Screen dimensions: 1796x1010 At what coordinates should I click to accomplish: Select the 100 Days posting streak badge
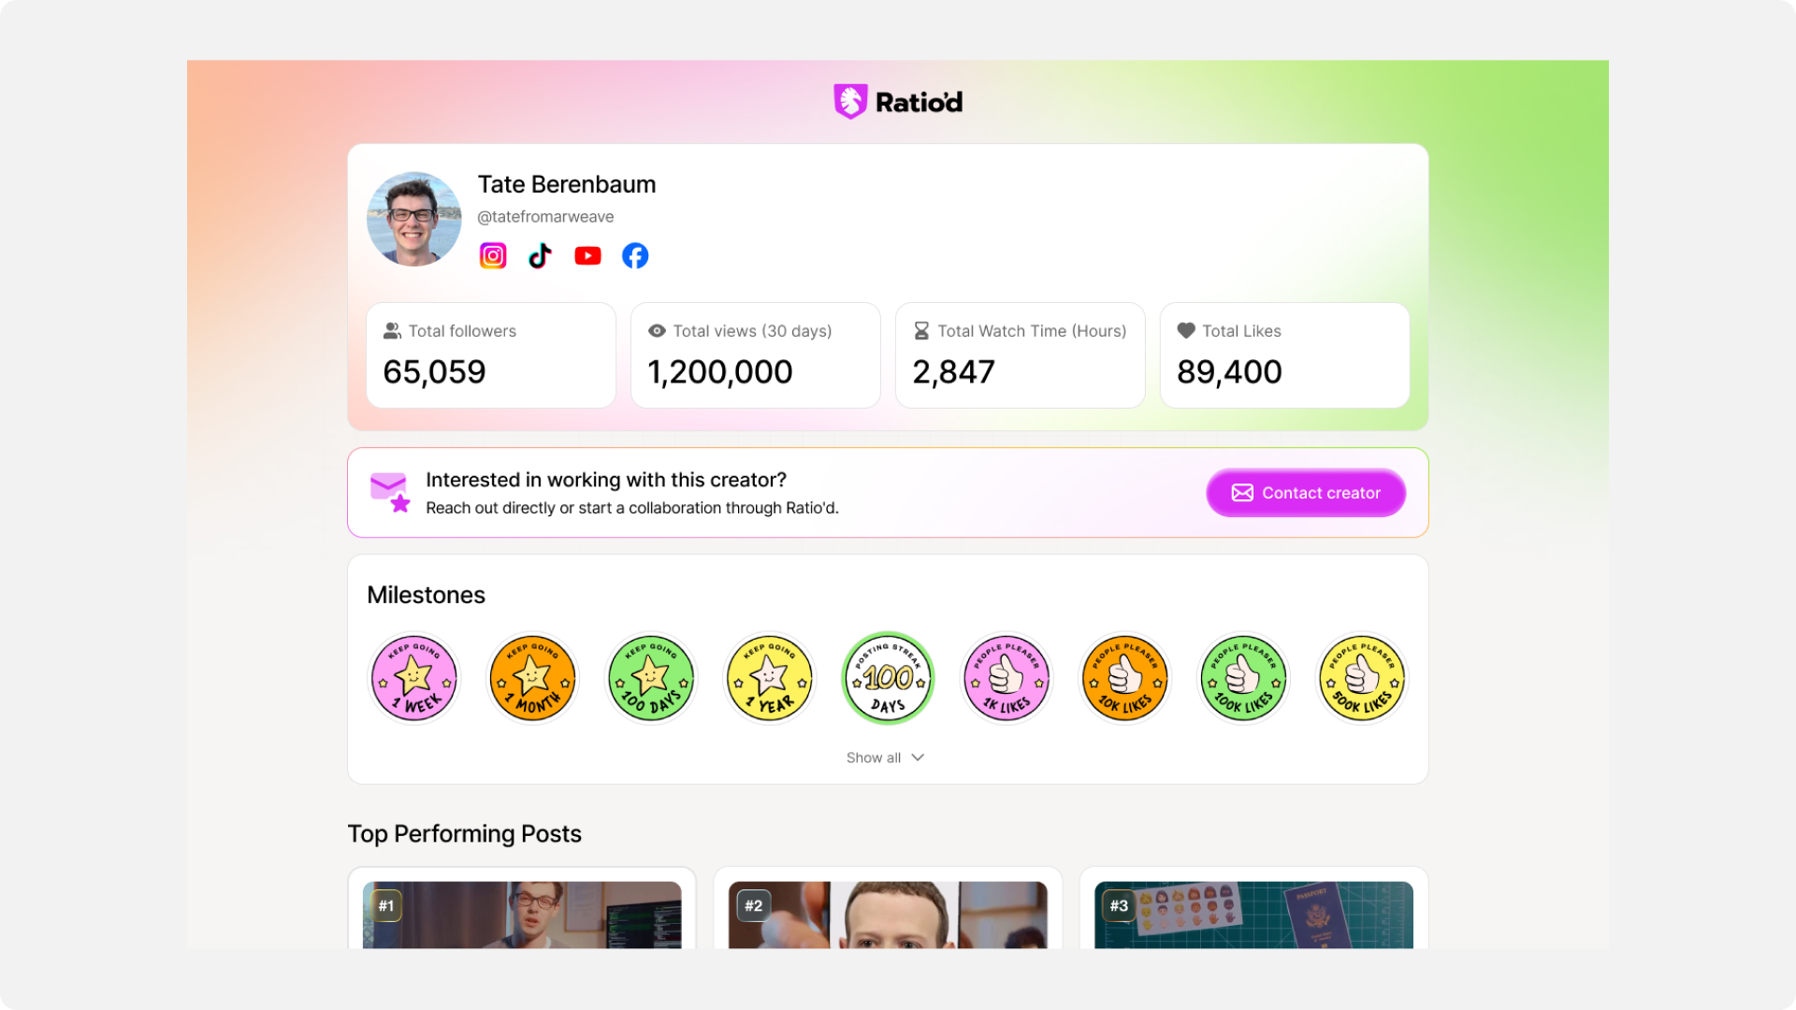coord(888,678)
